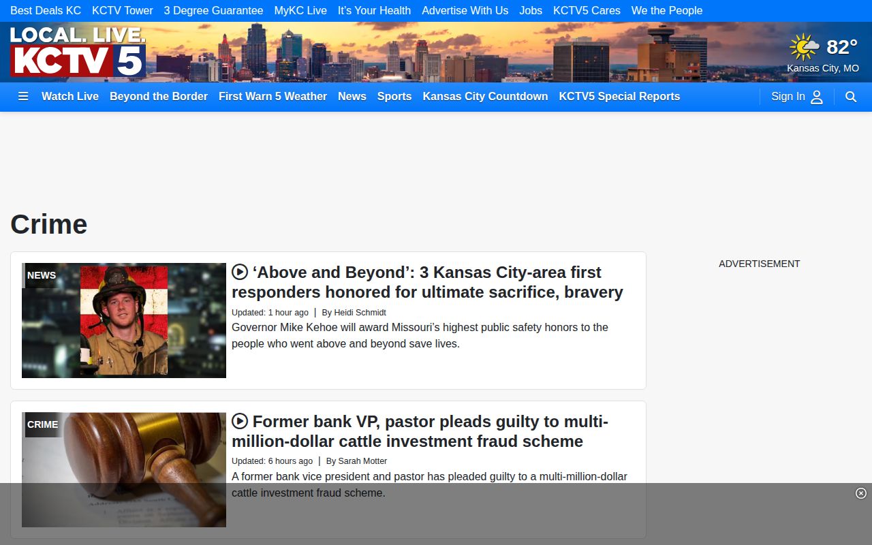Play video icon beside Former bank VP headline
872x545 pixels.
(x=239, y=421)
